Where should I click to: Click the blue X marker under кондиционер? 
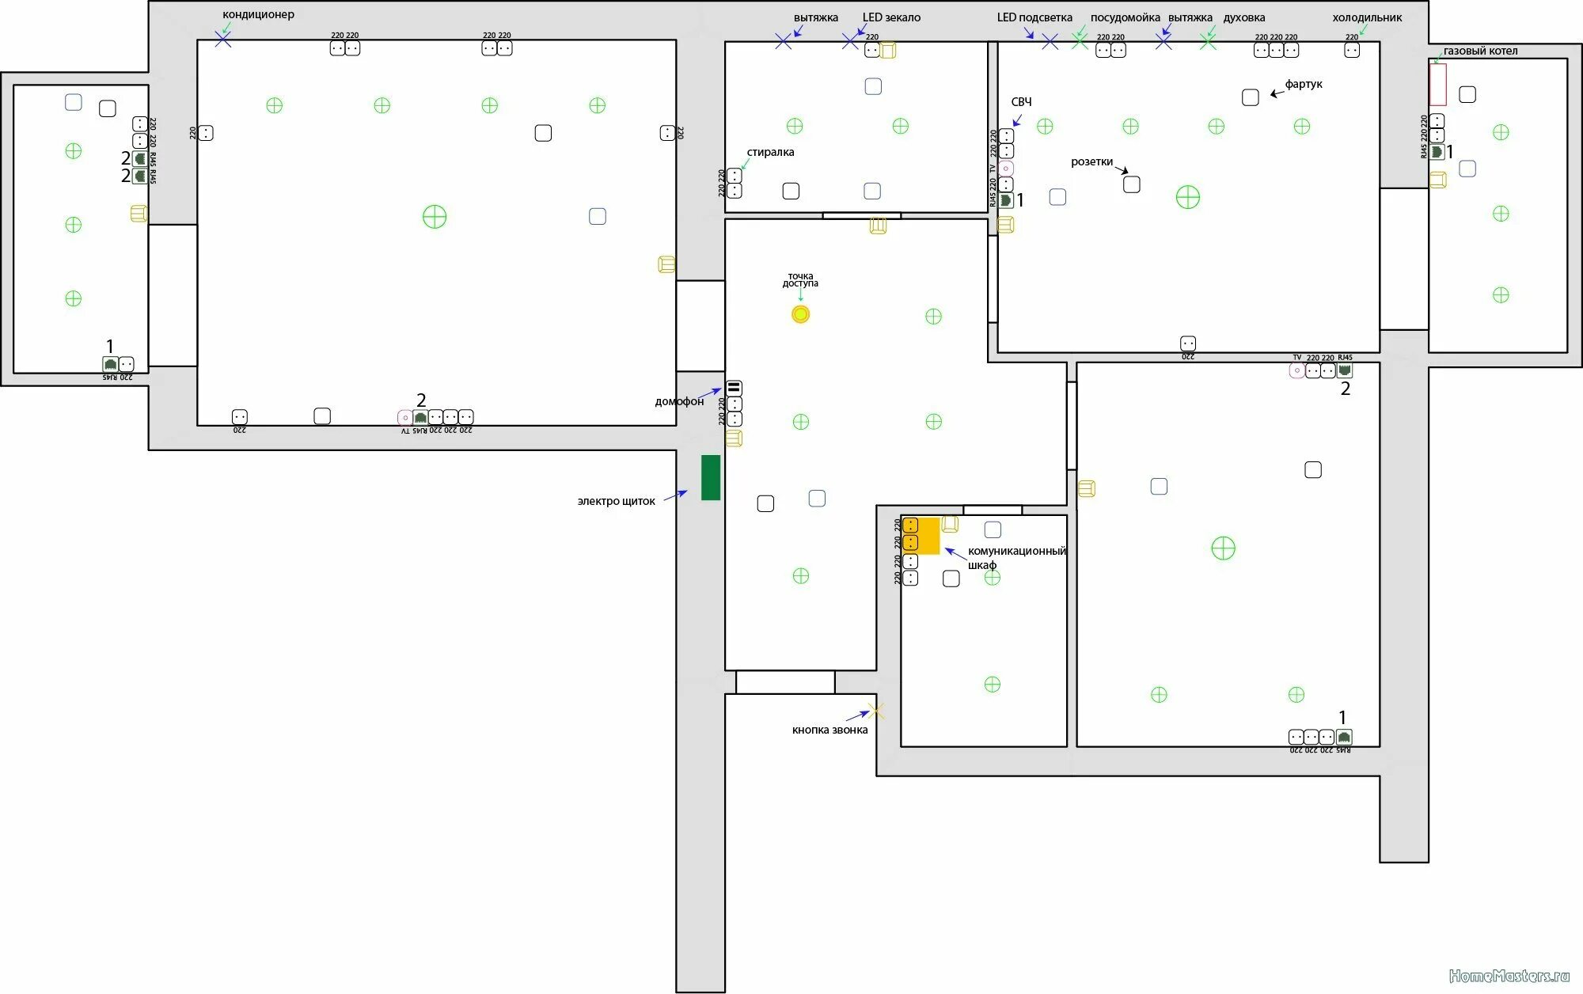223,39
